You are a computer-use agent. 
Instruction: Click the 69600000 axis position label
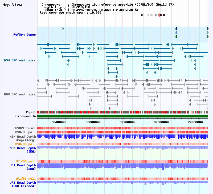161,122
